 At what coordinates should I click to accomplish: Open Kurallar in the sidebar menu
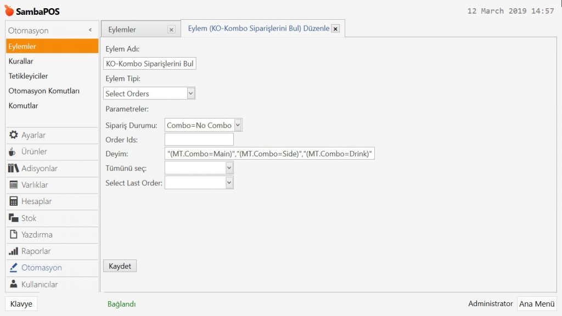coord(21,61)
